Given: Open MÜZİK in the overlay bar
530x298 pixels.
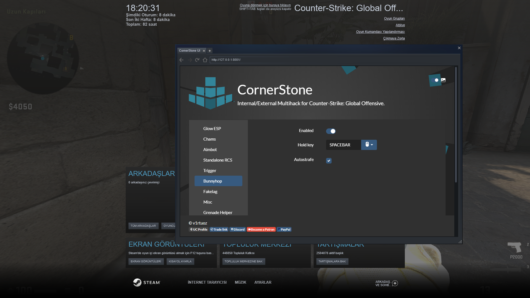Looking at the screenshot, I should 240,282.
